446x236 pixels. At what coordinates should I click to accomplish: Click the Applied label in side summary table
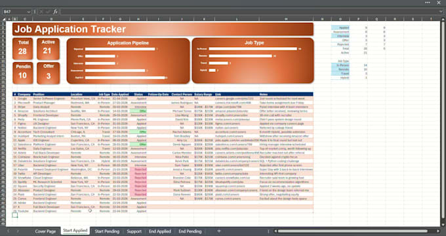tap(340, 28)
